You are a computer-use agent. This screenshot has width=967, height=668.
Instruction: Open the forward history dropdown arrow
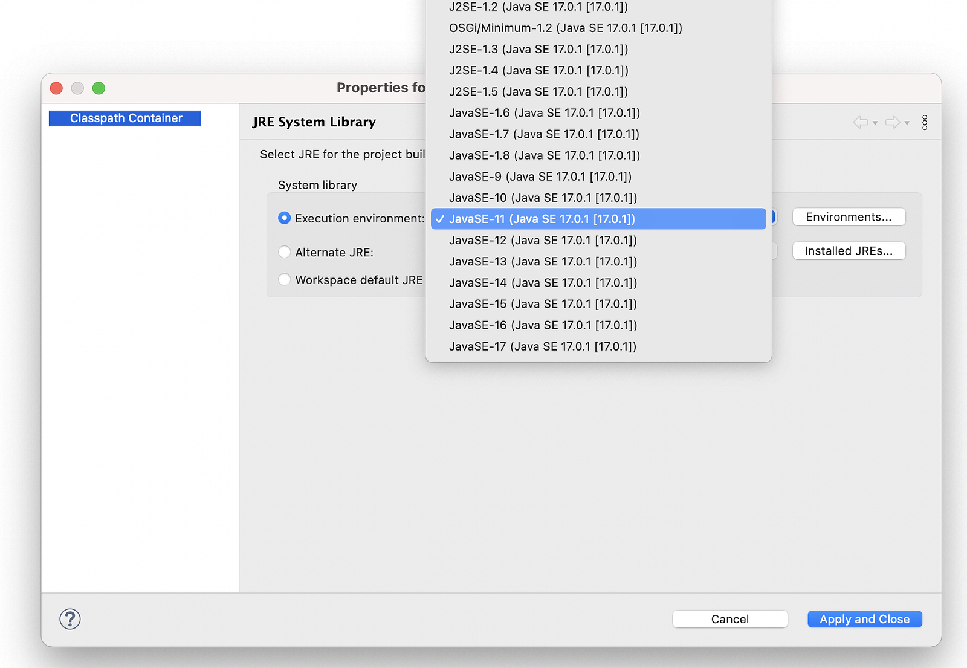(907, 123)
